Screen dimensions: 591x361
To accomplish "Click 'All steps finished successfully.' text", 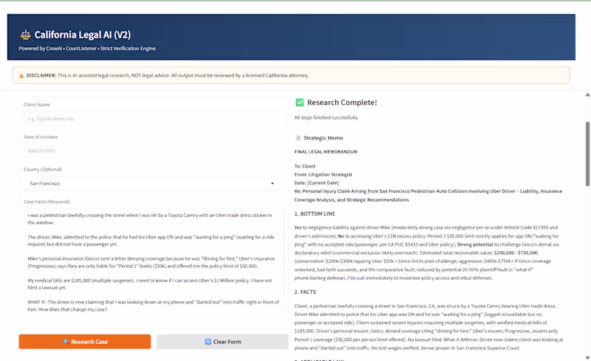I will pos(327,117).
